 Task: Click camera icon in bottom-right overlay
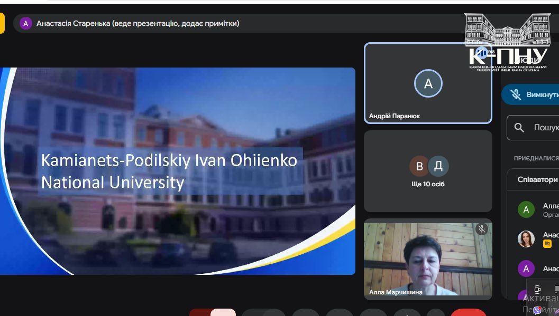point(537,289)
